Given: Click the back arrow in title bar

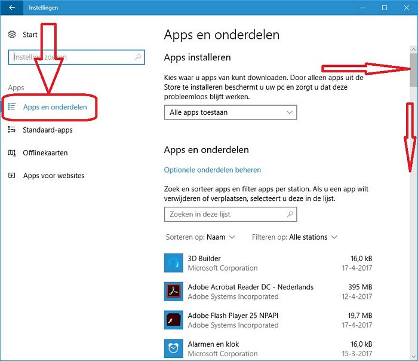Looking at the screenshot, I should (11, 8).
